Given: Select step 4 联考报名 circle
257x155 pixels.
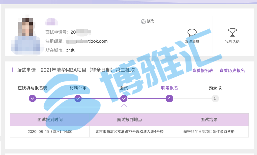Looking at the screenshot, I should [170, 98].
